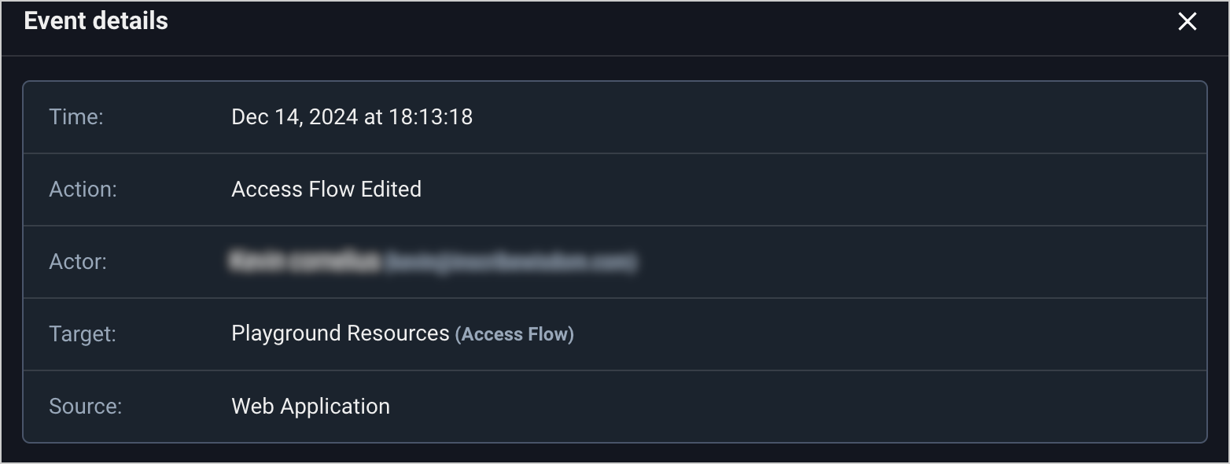Click the (Access Flow) type tag
This screenshot has height=464, width=1230.
(514, 335)
